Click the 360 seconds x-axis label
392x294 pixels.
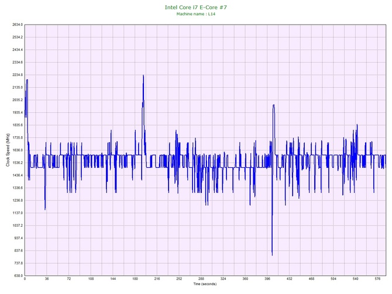pyautogui.click(x=245, y=279)
